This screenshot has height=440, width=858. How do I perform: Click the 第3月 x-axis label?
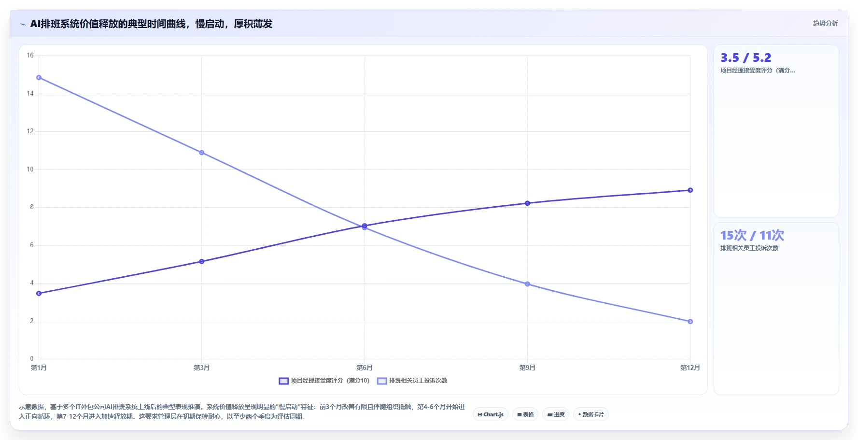click(x=202, y=368)
